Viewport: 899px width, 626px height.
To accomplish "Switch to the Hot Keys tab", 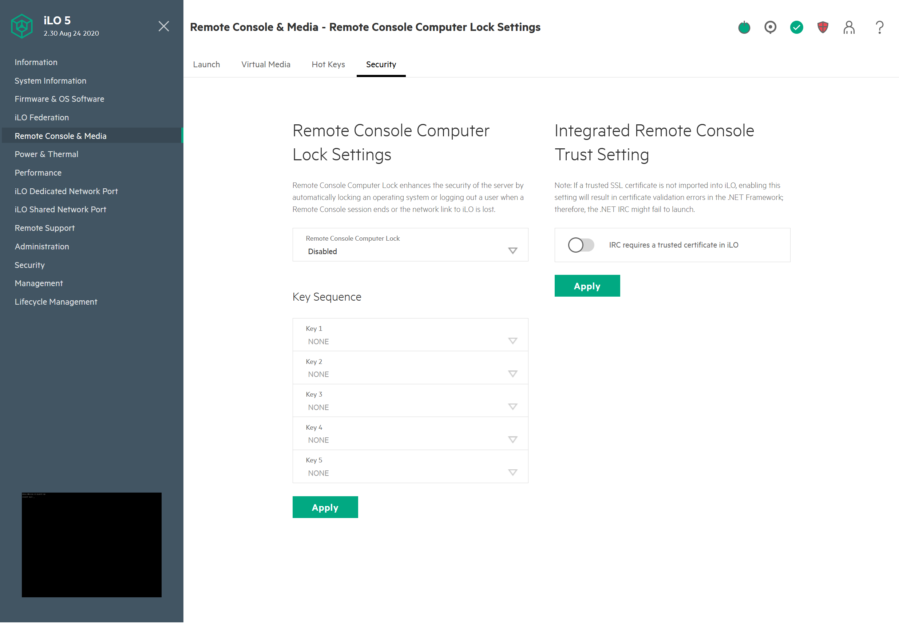I will tap(328, 64).
